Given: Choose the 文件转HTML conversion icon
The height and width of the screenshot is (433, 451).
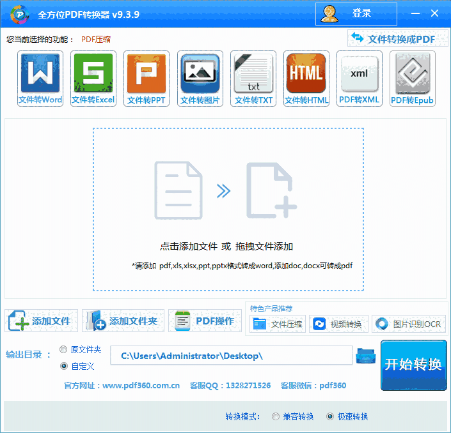Looking at the screenshot, I should (306, 79).
